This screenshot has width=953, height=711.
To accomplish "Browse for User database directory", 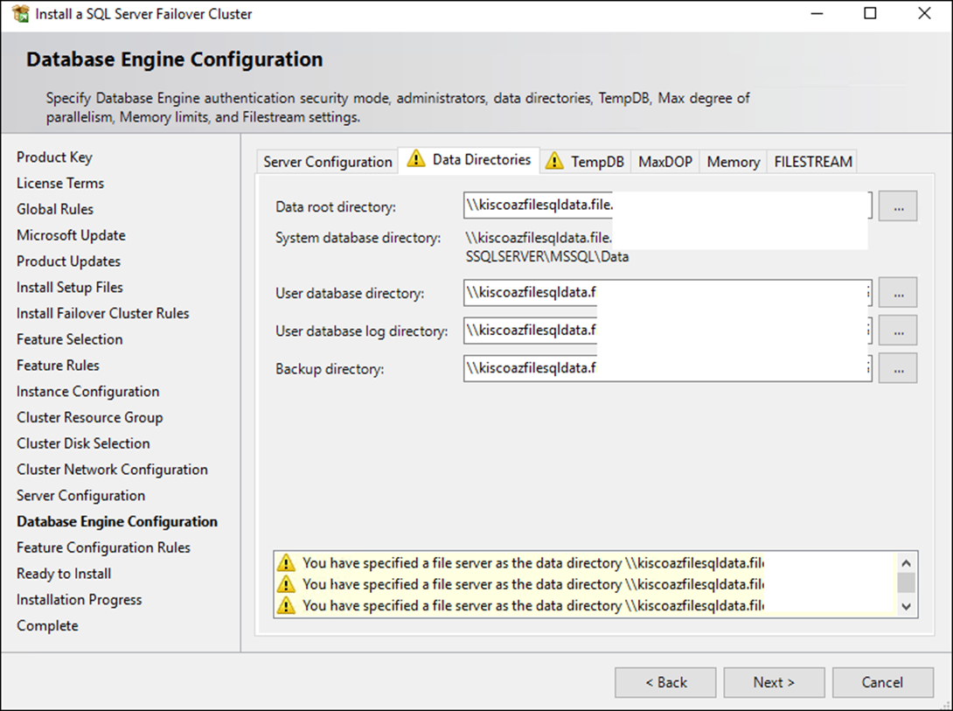I will coord(898,293).
